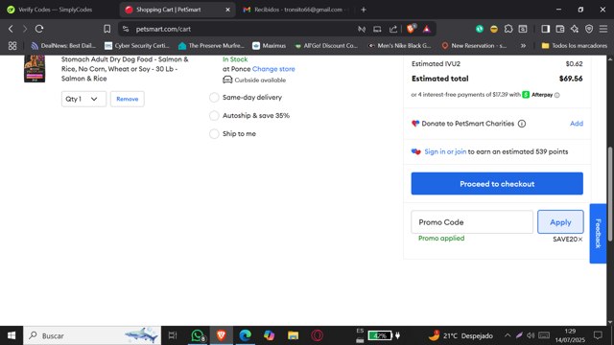
Task: Open Copilot from the taskbar
Action: [x=269, y=335]
